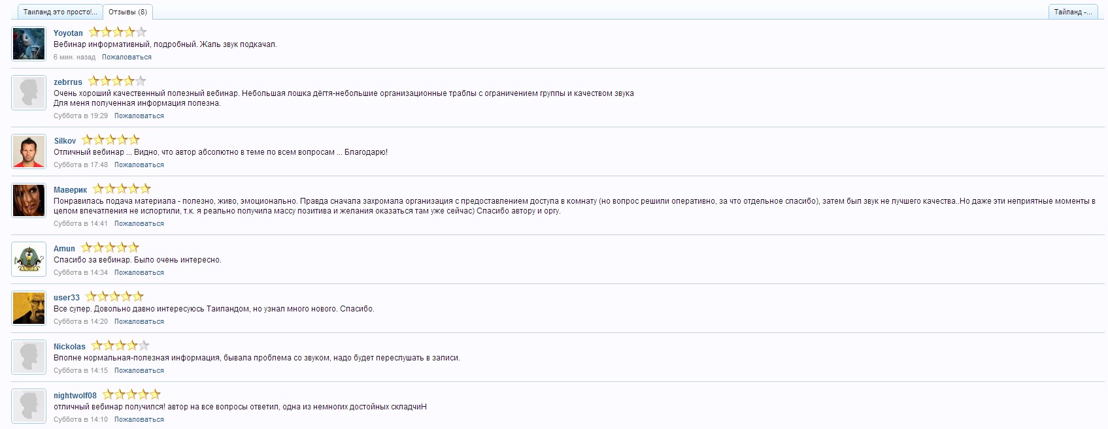The image size is (1108, 429).
Task: Click user33's avatar picture
Action: point(29,308)
